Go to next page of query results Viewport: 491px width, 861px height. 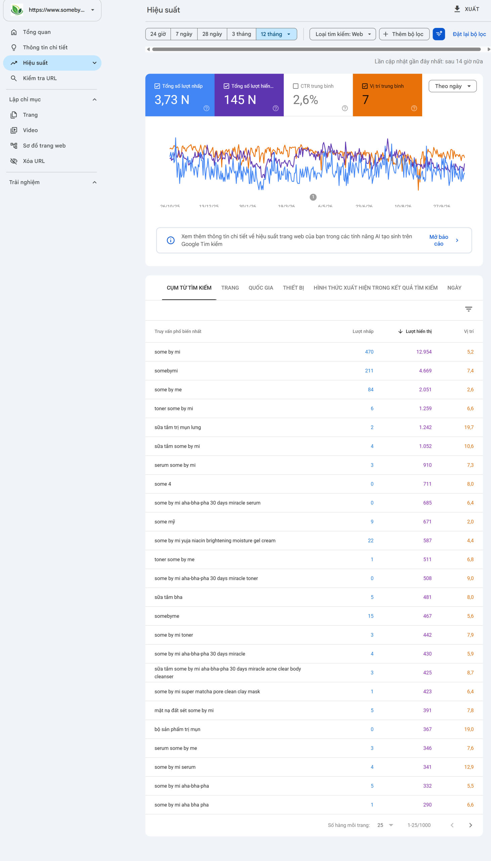[471, 825]
